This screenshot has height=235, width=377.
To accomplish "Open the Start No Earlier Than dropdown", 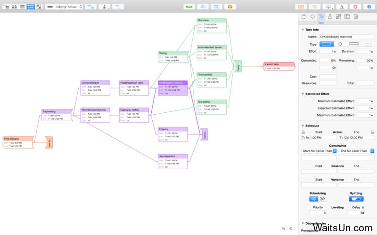I will click(x=319, y=151).
